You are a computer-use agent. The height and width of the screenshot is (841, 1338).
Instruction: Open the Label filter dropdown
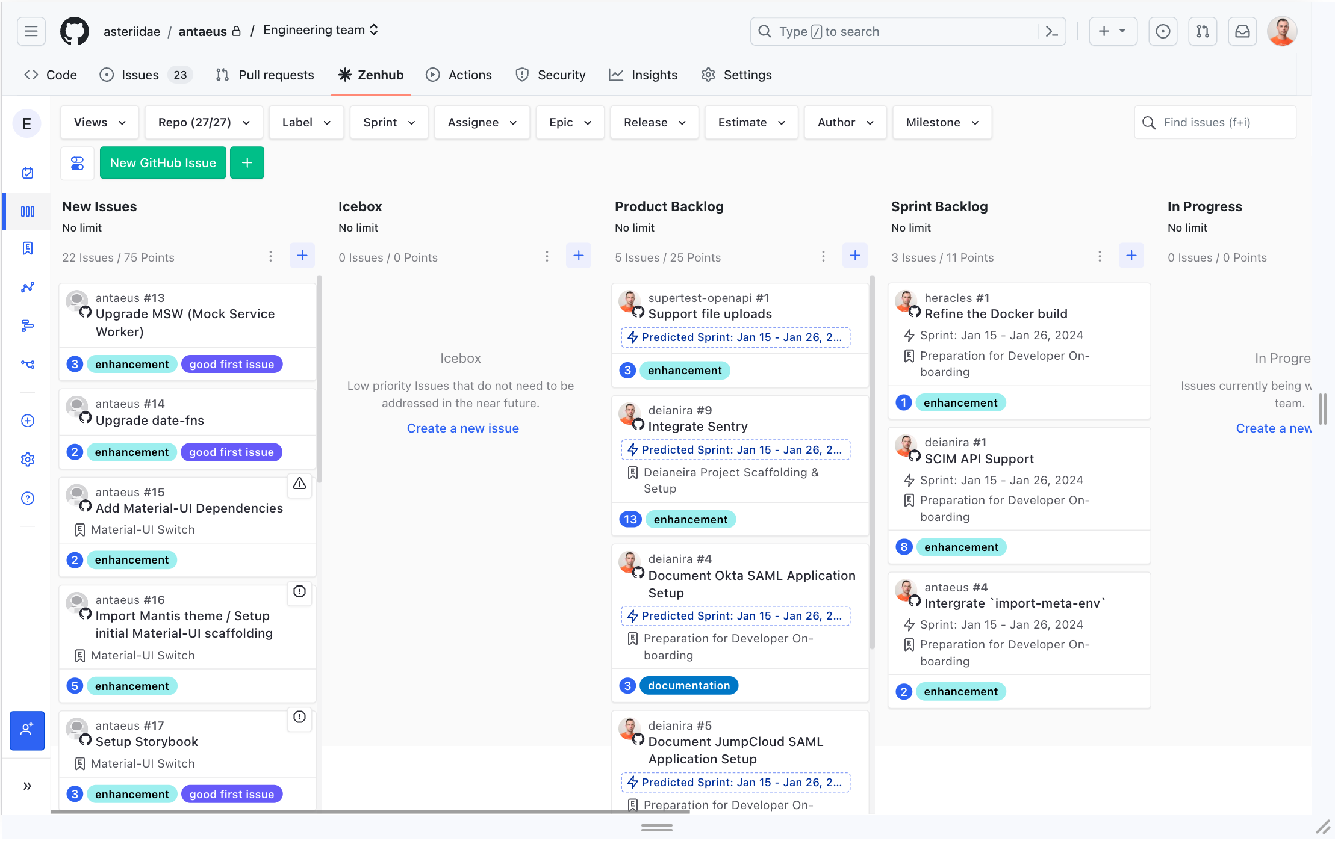tap(306, 123)
